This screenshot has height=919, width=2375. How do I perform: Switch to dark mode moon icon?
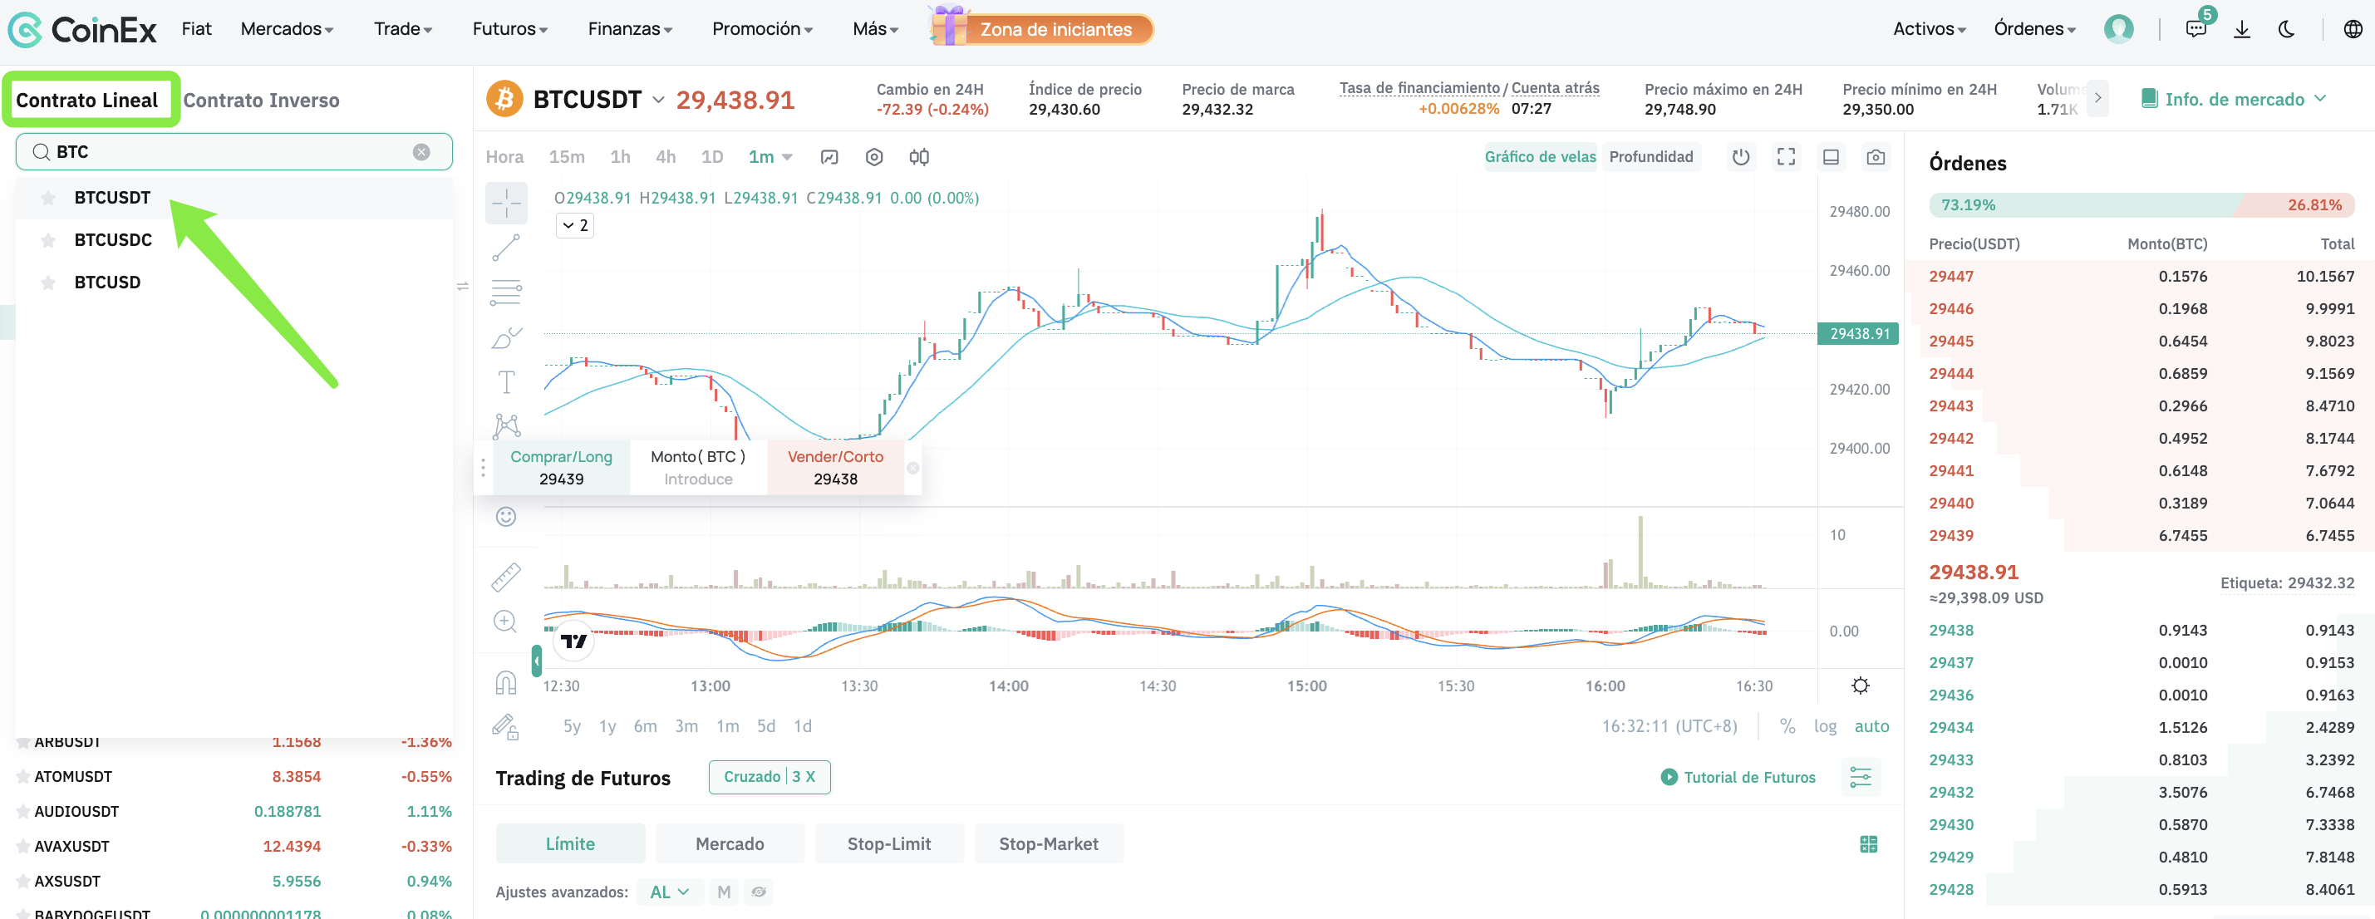(x=2286, y=29)
